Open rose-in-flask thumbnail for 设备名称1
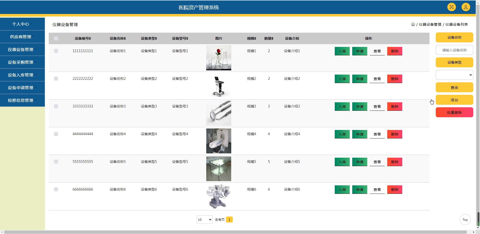 click(x=218, y=58)
